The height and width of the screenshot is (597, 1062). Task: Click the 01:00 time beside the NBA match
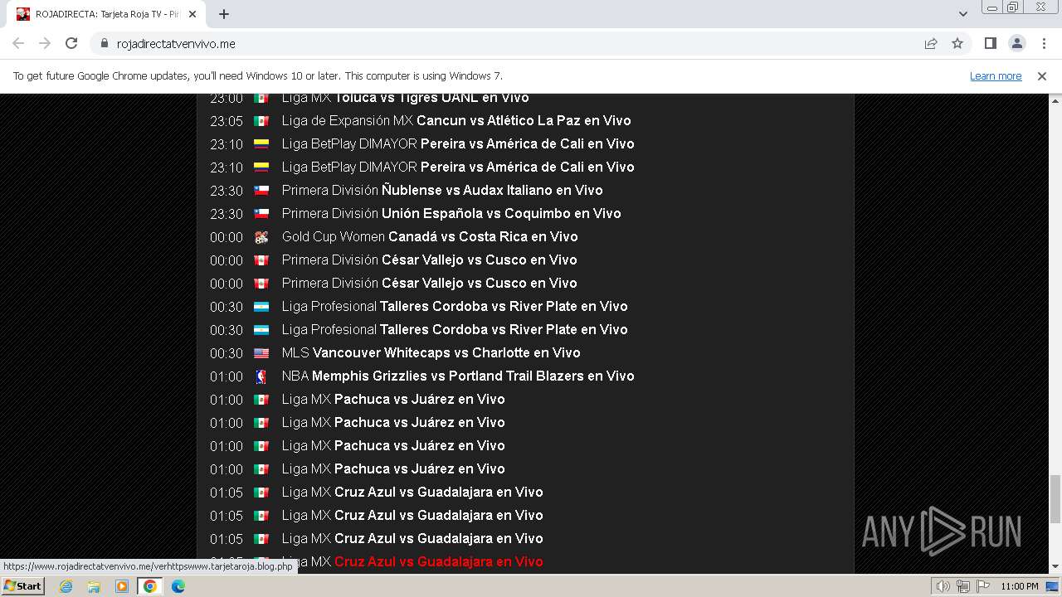227,376
